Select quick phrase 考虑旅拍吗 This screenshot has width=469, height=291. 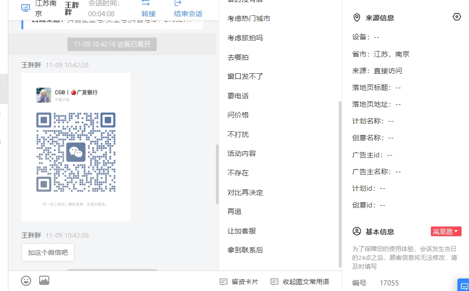(x=245, y=38)
